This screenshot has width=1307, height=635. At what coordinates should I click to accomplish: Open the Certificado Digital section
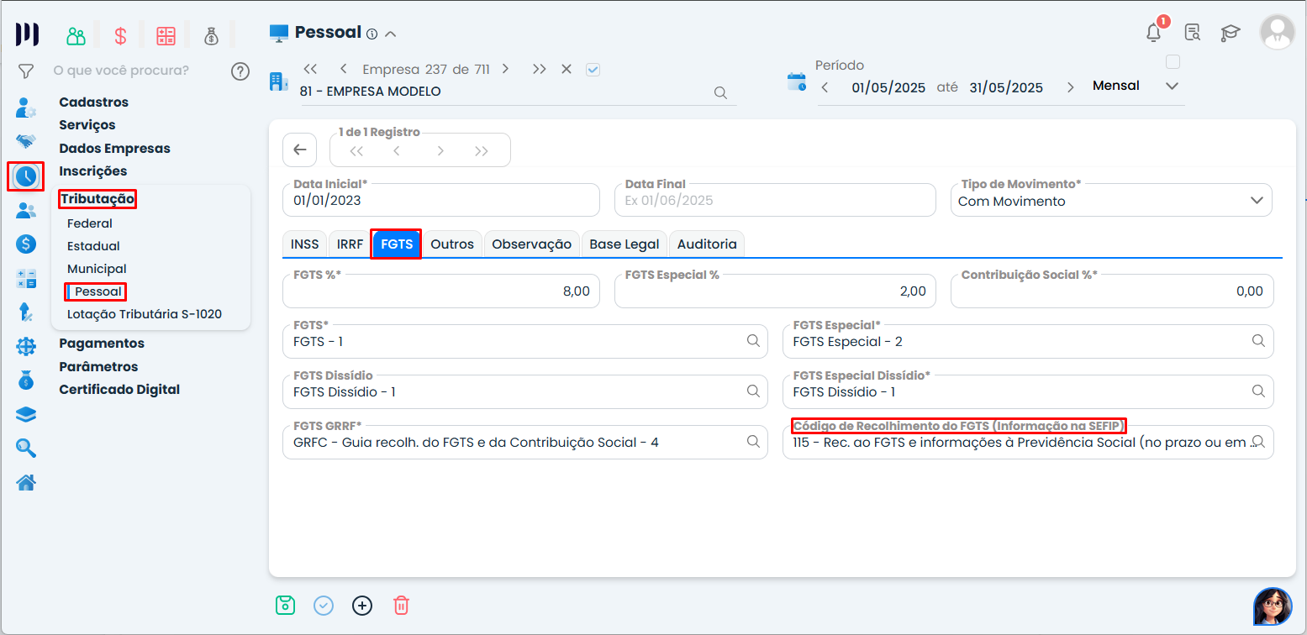point(119,389)
